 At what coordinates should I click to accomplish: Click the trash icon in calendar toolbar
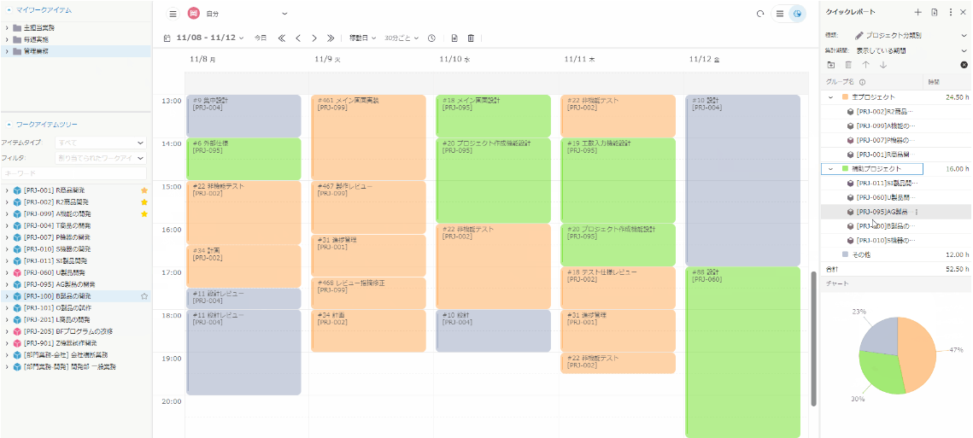pyautogui.click(x=471, y=38)
